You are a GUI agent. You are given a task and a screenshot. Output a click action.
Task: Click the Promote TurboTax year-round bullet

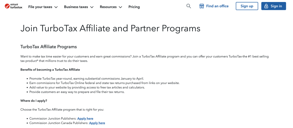(x=86, y=79)
